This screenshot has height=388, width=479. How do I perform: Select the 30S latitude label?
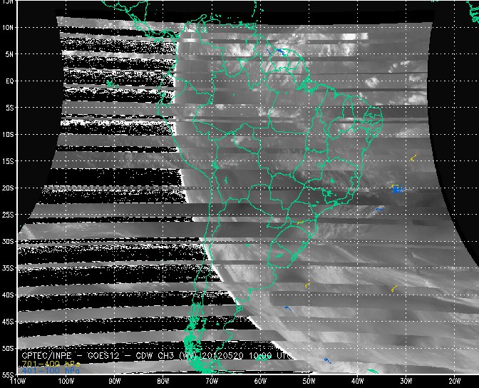tap(8, 242)
